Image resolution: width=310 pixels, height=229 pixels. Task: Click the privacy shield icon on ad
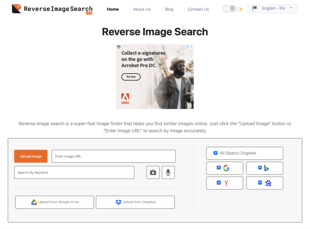pyautogui.click(x=119, y=47)
